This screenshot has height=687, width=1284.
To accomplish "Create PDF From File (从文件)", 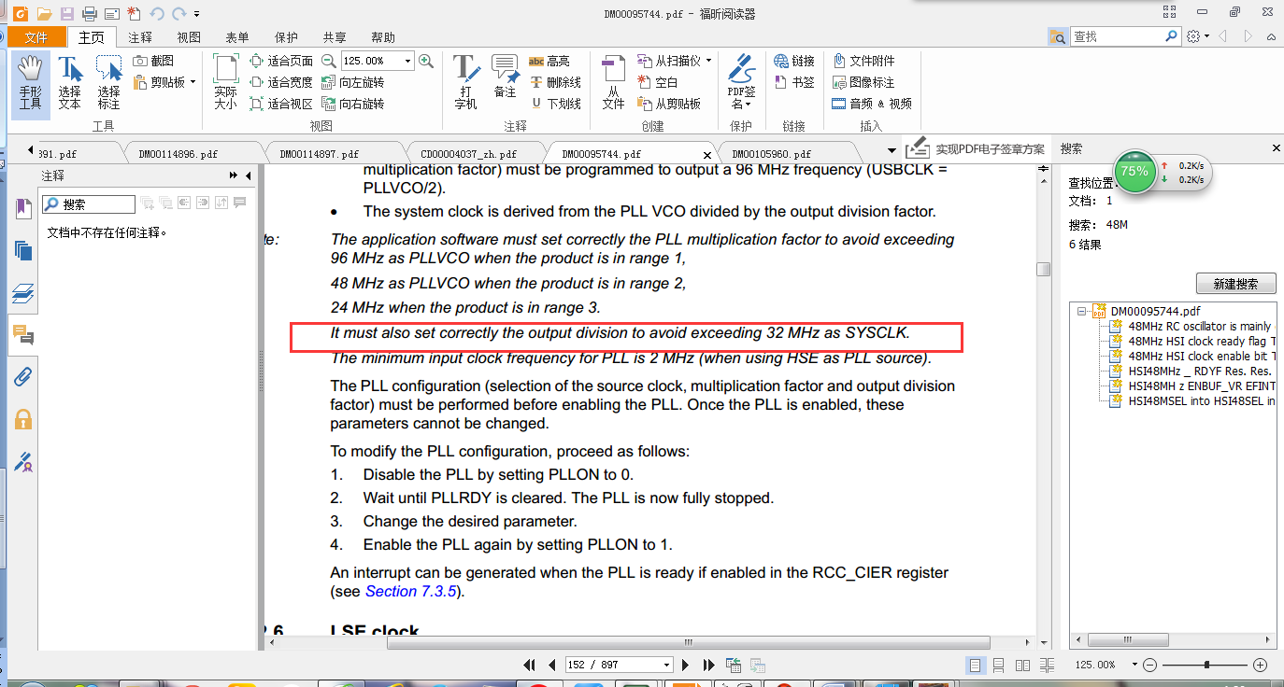I will 613,82.
